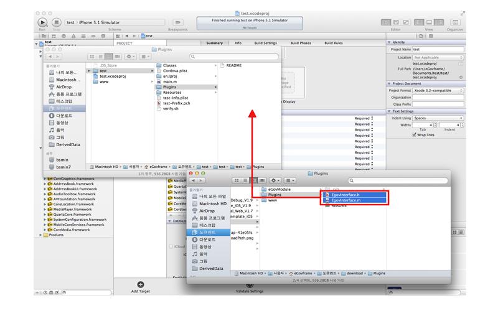
Task: Expand the CoreGraphics.framework tree item
Action: [x=45, y=179]
